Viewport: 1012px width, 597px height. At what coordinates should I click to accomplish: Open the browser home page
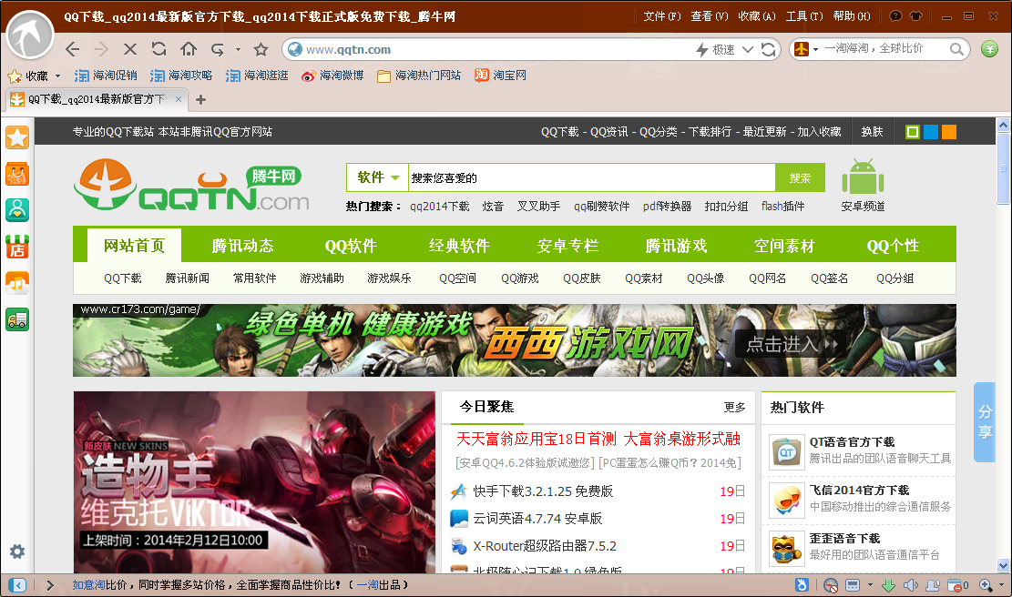(189, 49)
